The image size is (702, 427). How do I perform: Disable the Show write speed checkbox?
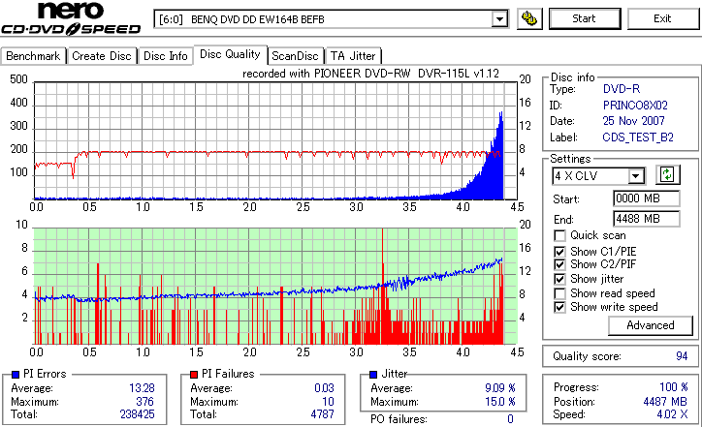tap(559, 307)
